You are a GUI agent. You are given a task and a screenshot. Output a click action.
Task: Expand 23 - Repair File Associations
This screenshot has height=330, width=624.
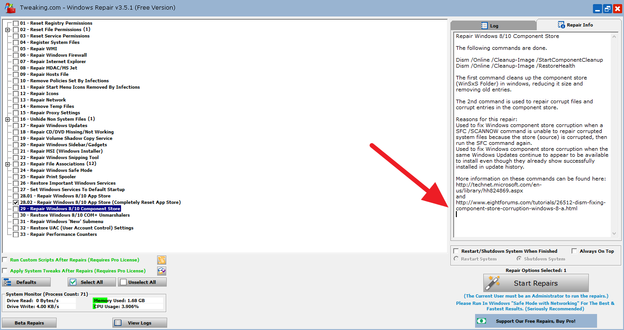click(x=8, y=164)
